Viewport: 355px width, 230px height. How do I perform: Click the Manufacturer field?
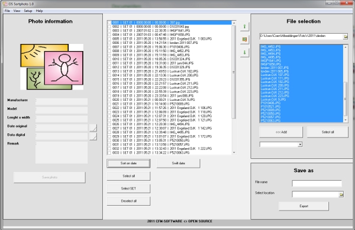click(x=62, y=101)
